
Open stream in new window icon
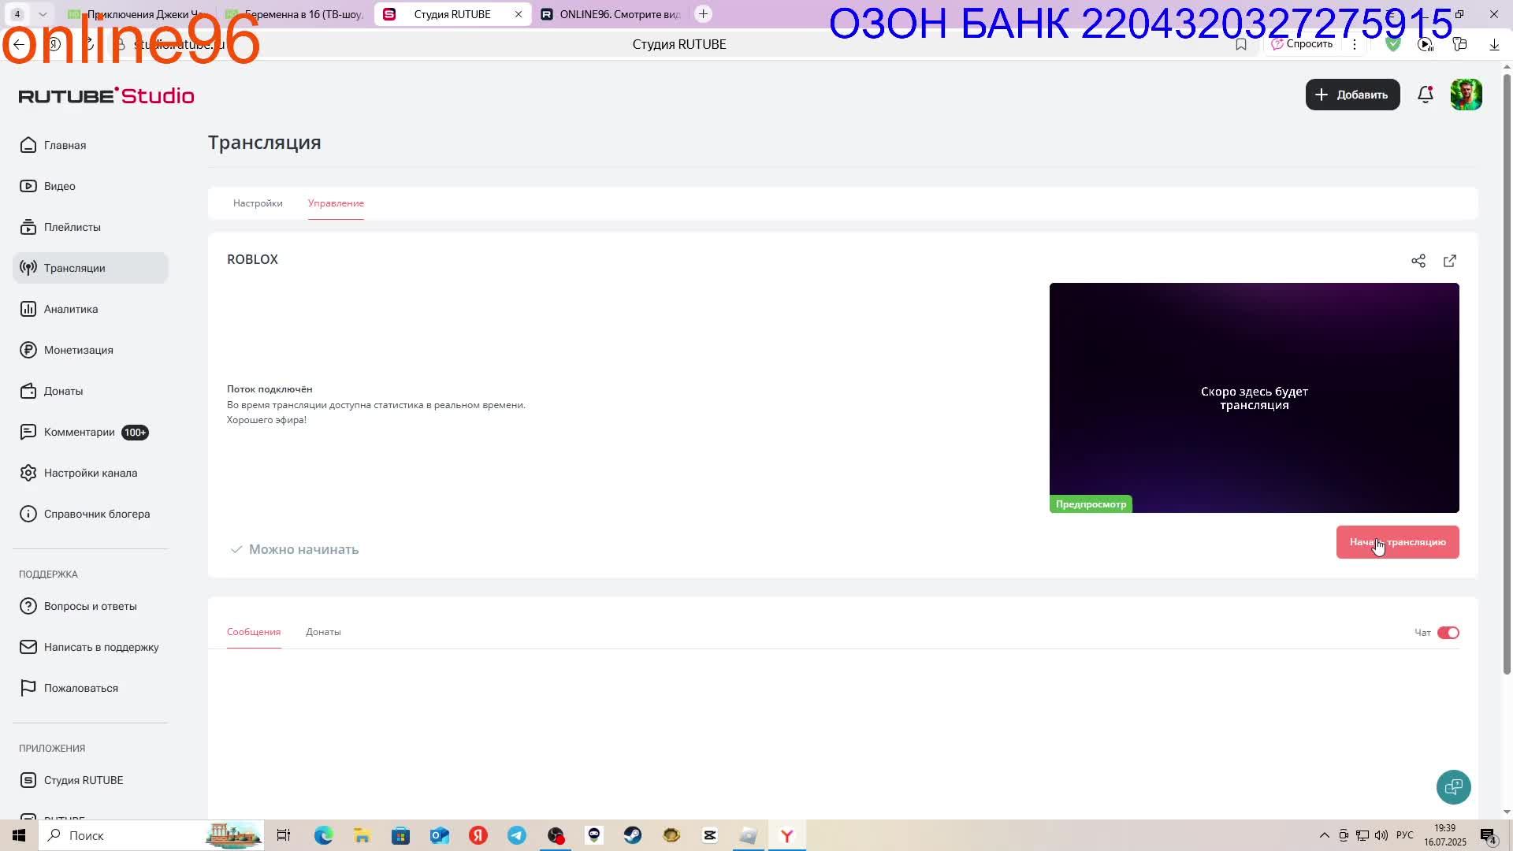coord(1450,261)
